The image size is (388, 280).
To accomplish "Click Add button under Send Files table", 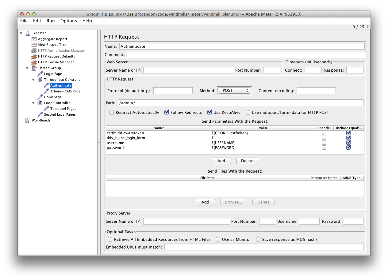I will (x=205, y=202).
